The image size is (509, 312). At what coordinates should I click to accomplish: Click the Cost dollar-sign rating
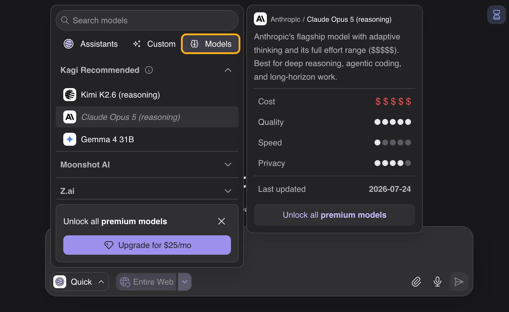click(393, 101)
